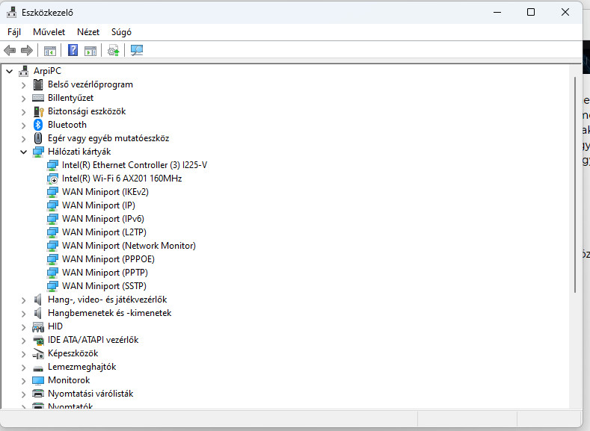Select Intel(R) Ethernet Controller (3) I225-V
The image size is (590, 431).
click(x=134, y=165)
